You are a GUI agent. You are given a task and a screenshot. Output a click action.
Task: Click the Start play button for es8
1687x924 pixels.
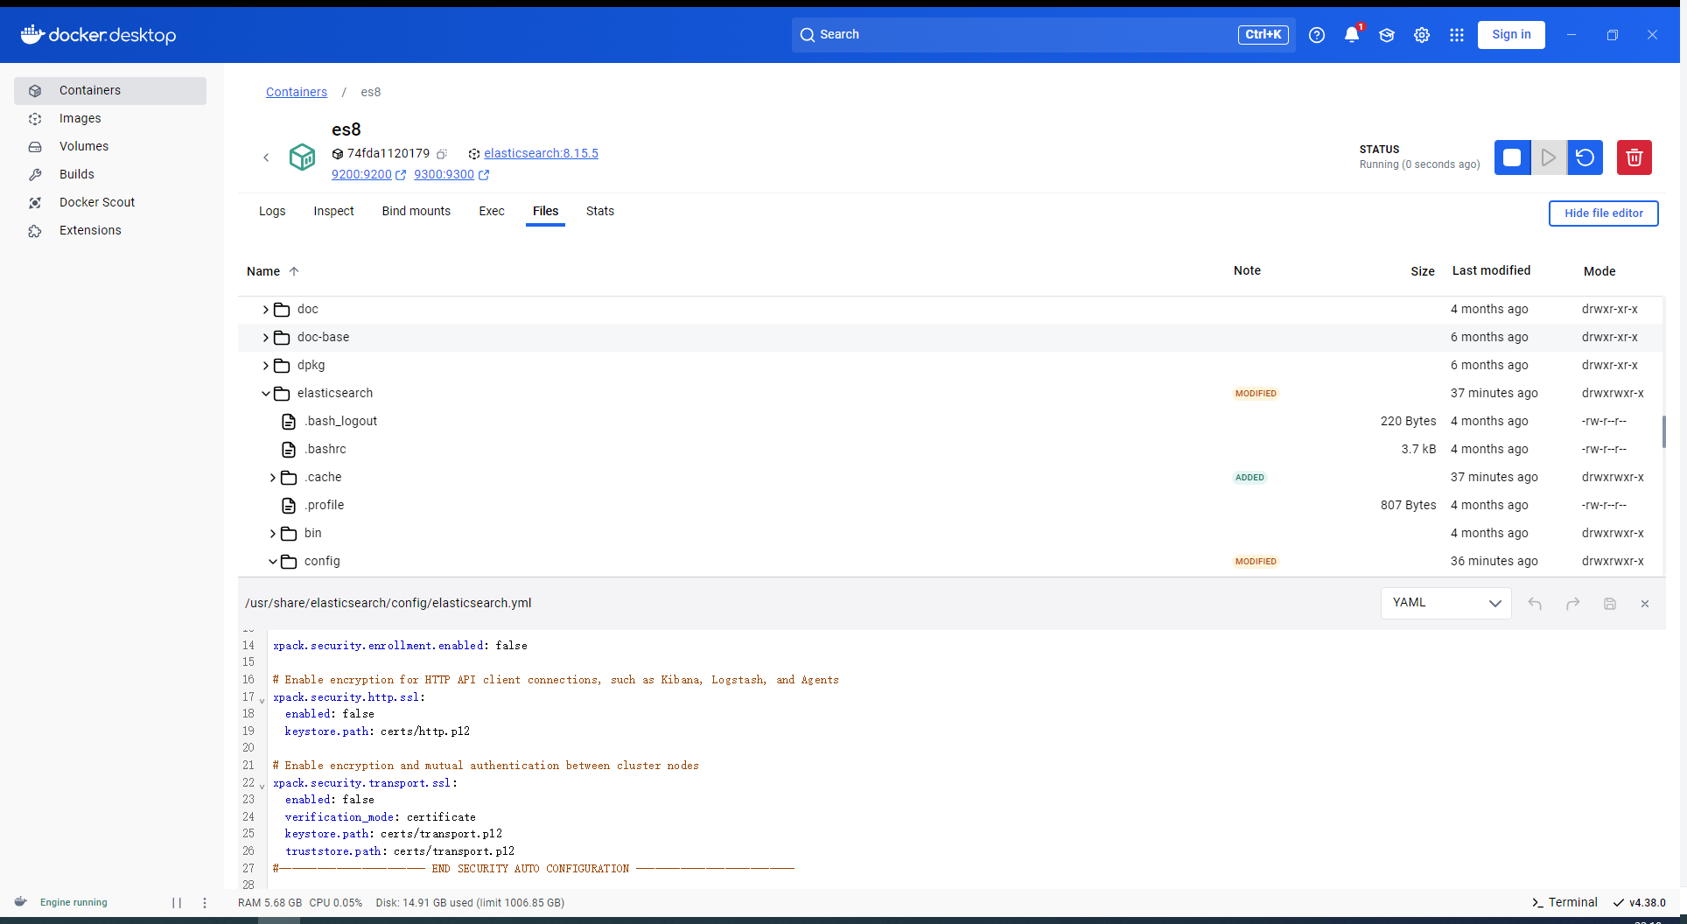pyautogui.click(x=1549, y=157)
